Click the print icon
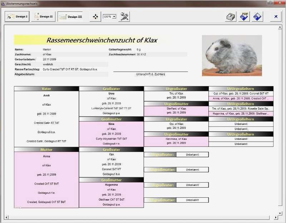This screenshot has width=286, height=223. (x=231, y=16)
